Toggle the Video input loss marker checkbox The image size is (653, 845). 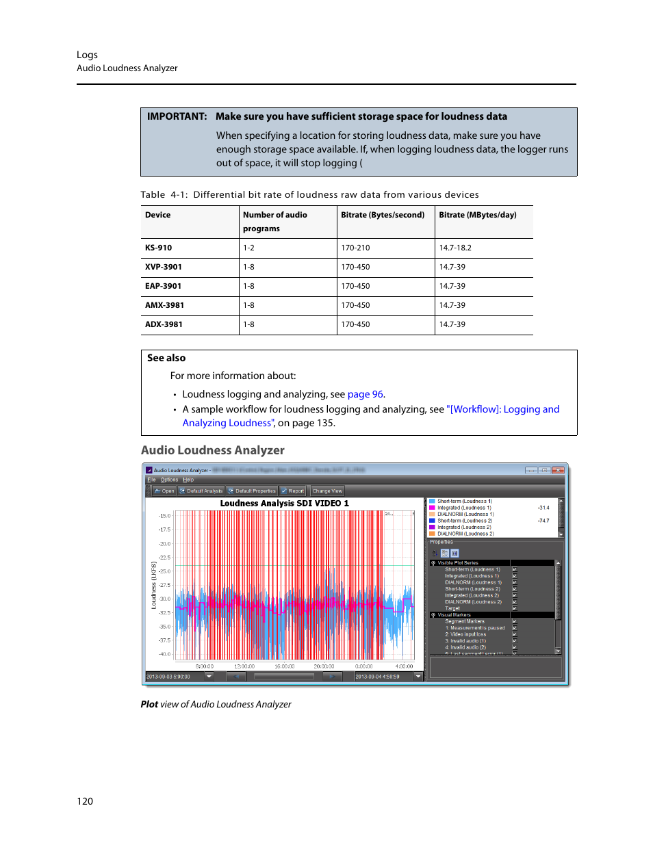click(x=515, y=634)
